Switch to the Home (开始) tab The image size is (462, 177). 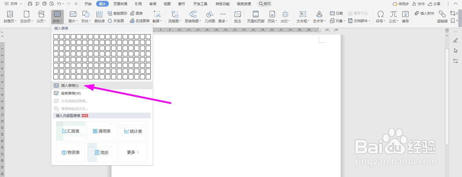click(88, 4)
